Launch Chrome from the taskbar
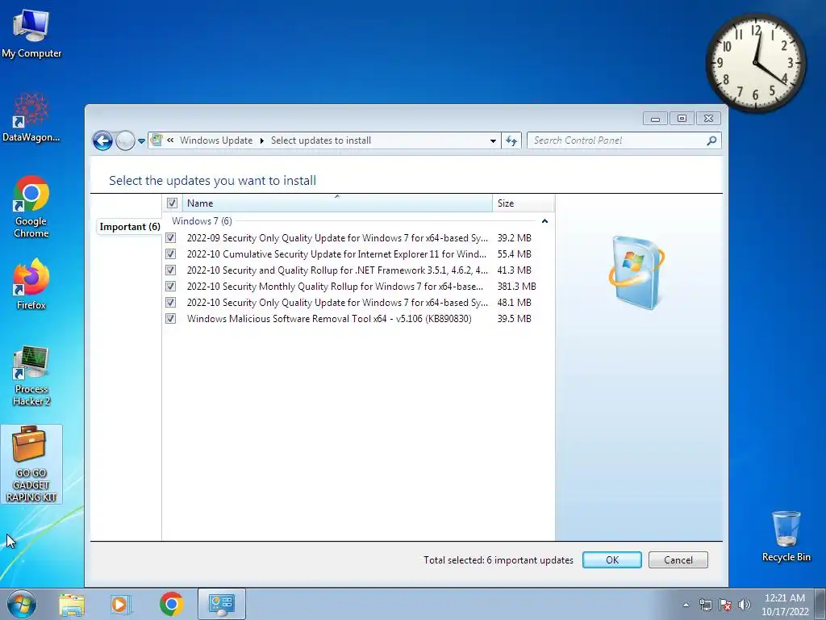 [172, 604]
